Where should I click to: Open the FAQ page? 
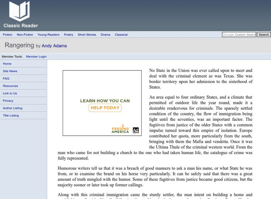pos(6,79)
